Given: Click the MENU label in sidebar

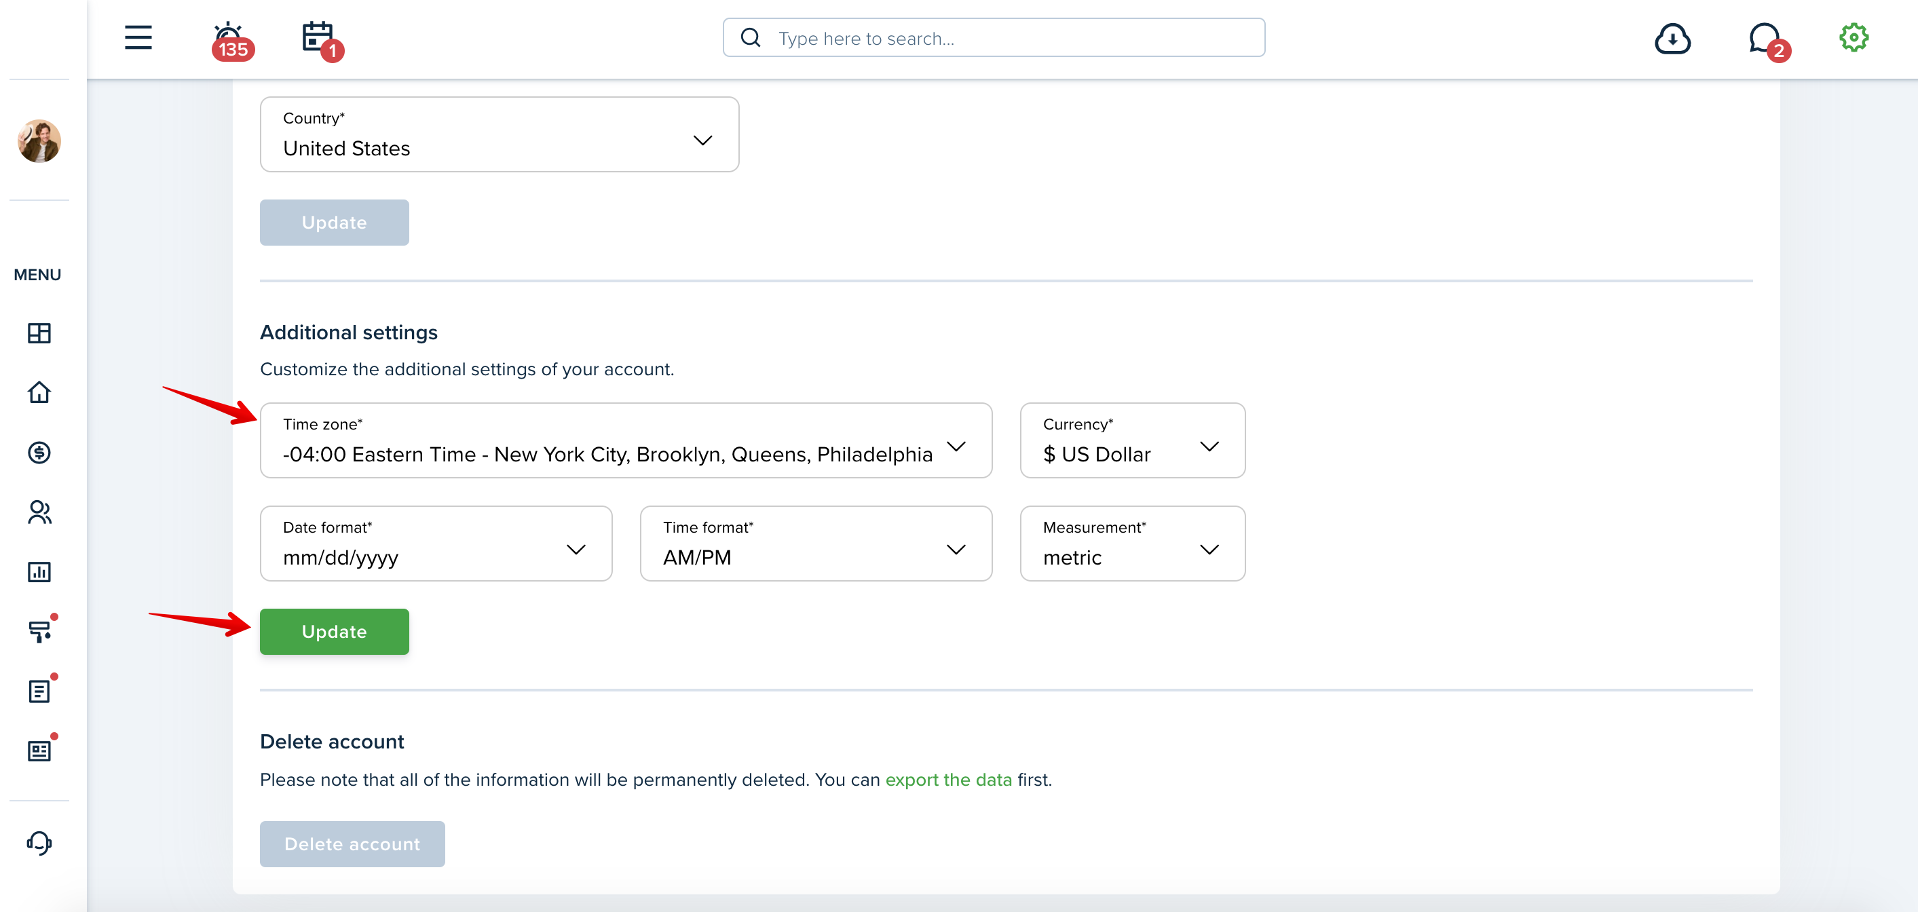Looking at the screenshot, I should 37,275.
